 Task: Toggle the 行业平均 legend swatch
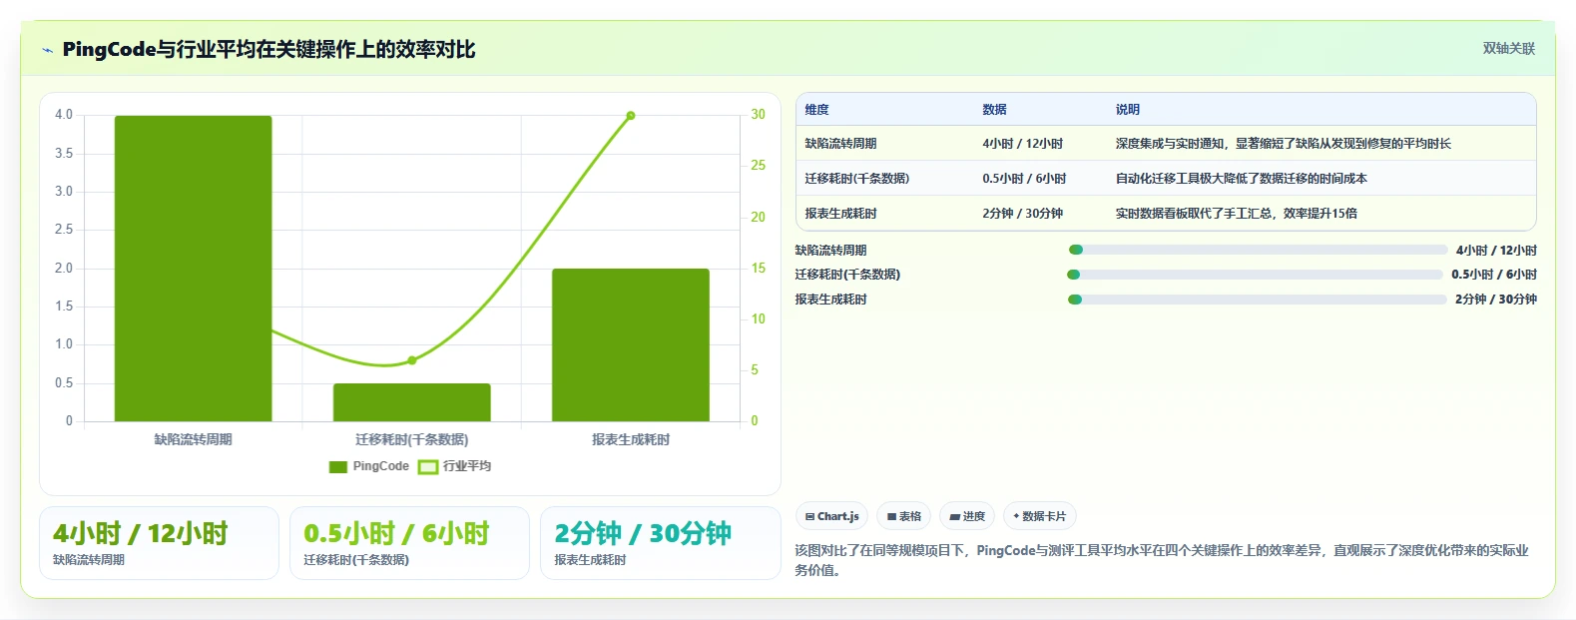[x=428, y=466]
